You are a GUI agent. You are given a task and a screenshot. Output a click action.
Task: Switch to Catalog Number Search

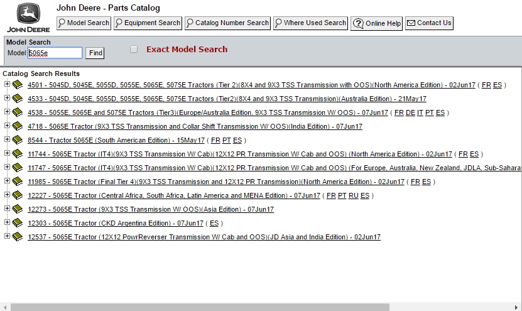227,23
